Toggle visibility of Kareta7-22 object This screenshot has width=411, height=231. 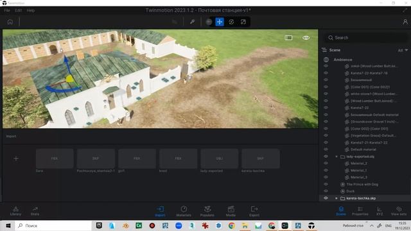(326, 108)
